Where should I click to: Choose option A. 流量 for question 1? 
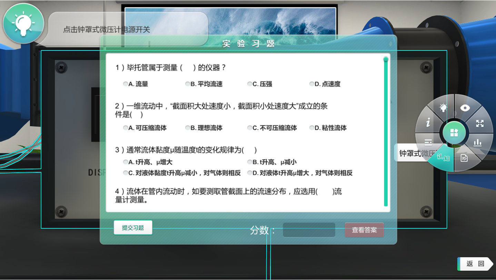(x=126, y=84)
